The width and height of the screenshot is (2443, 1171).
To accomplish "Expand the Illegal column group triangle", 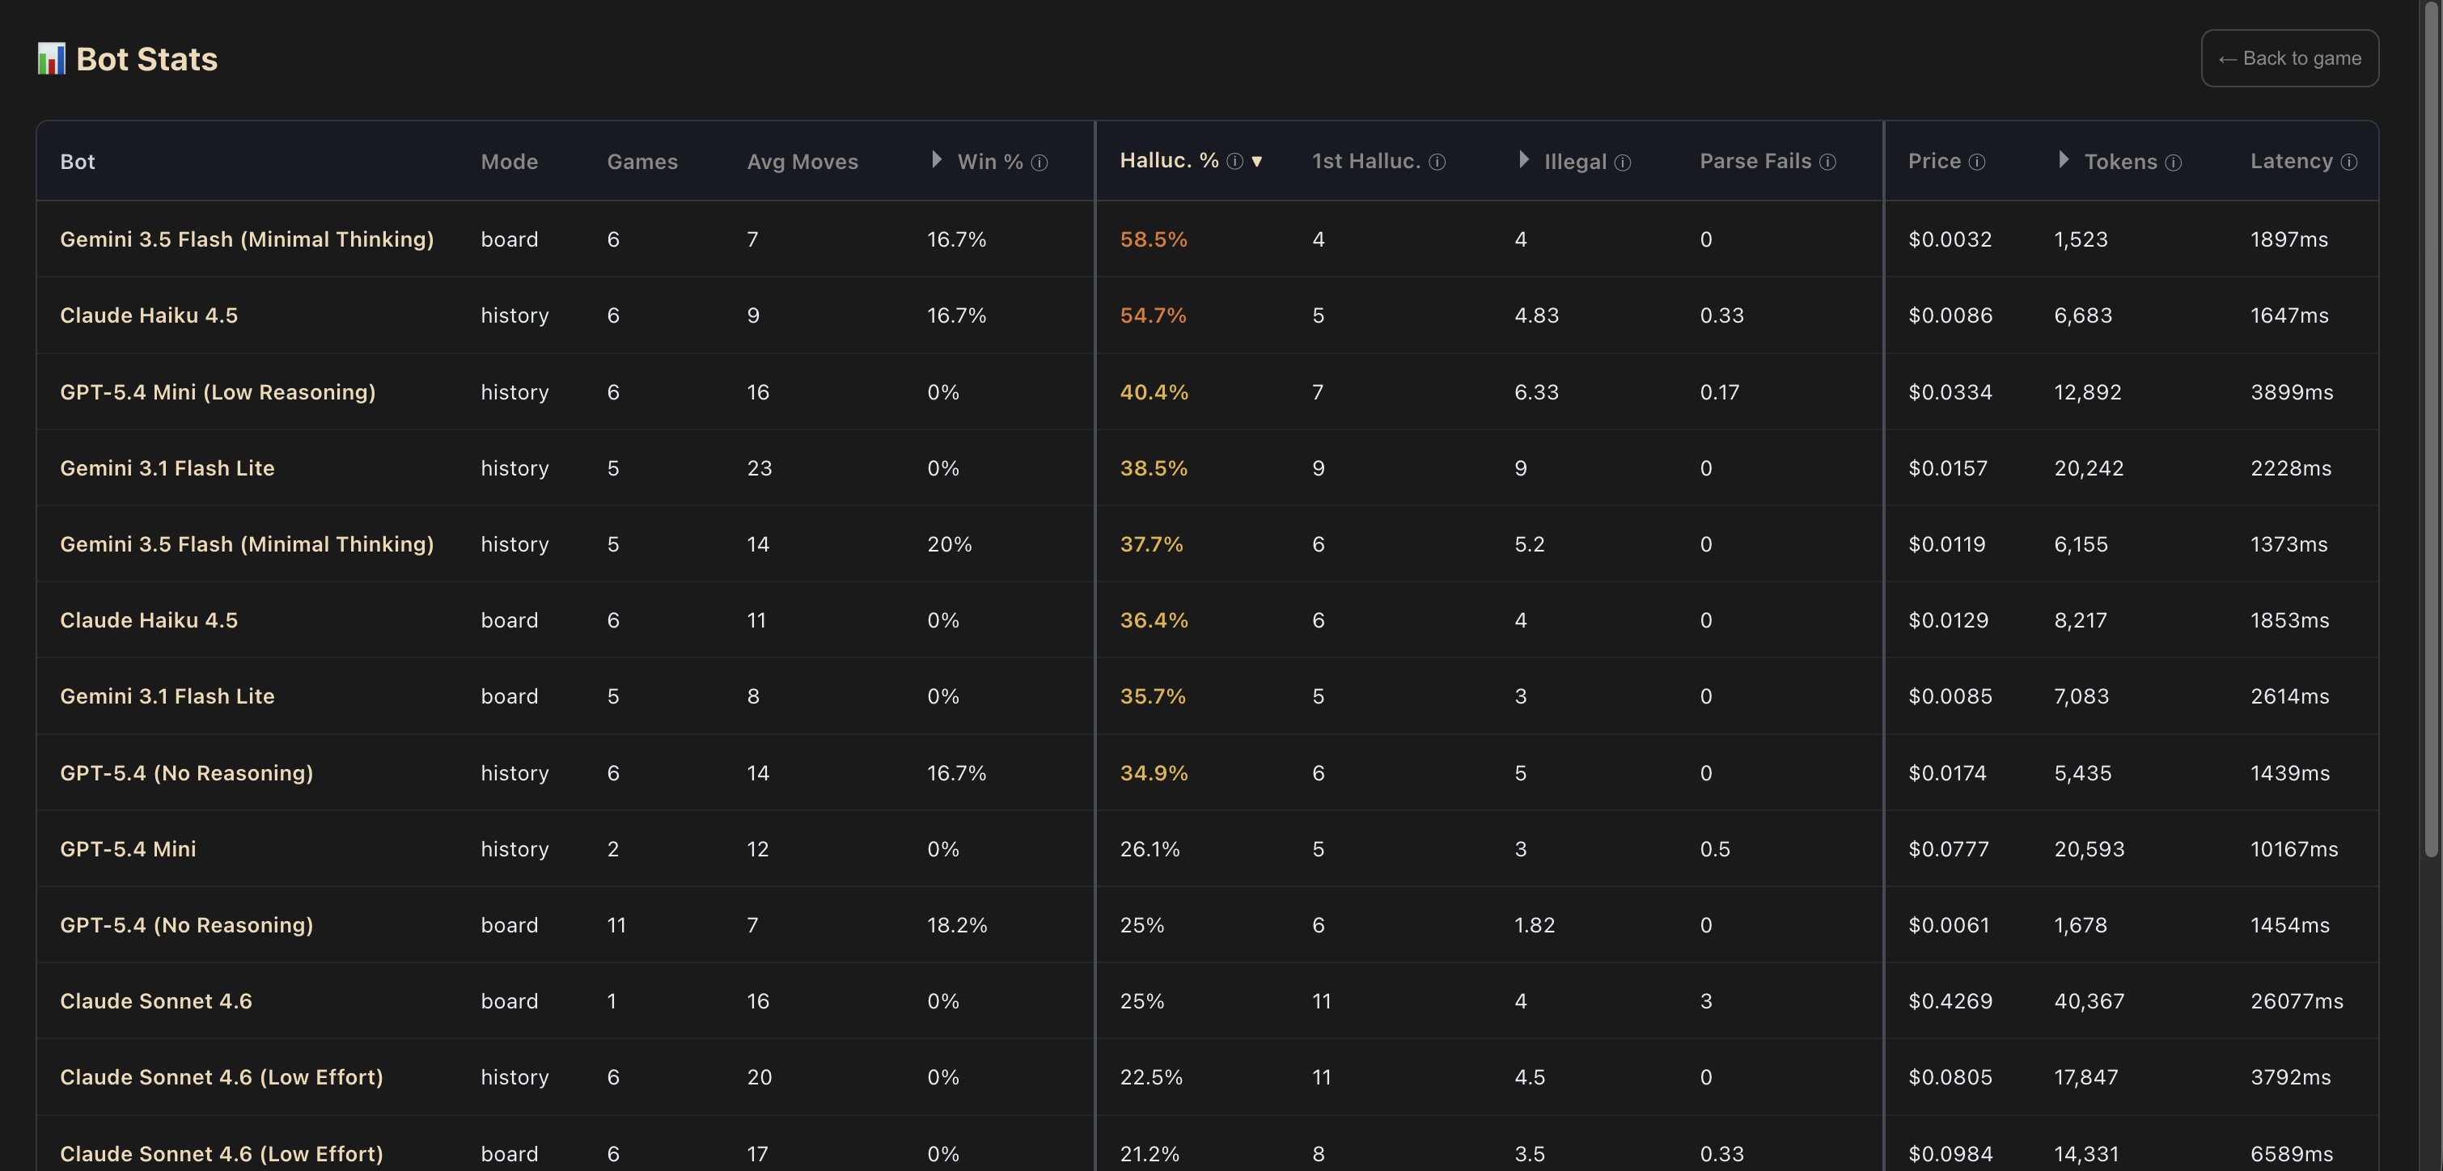I will tap(1523, 159).
